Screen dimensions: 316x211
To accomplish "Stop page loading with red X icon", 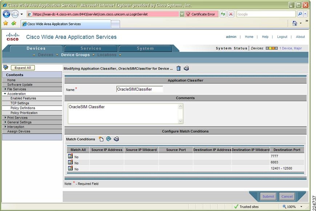I will point(231,14).
